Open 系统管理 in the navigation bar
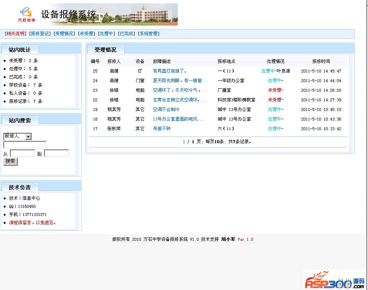Viewport: 368px width, 290px height. pyautogui.click(x=148, y=34)
